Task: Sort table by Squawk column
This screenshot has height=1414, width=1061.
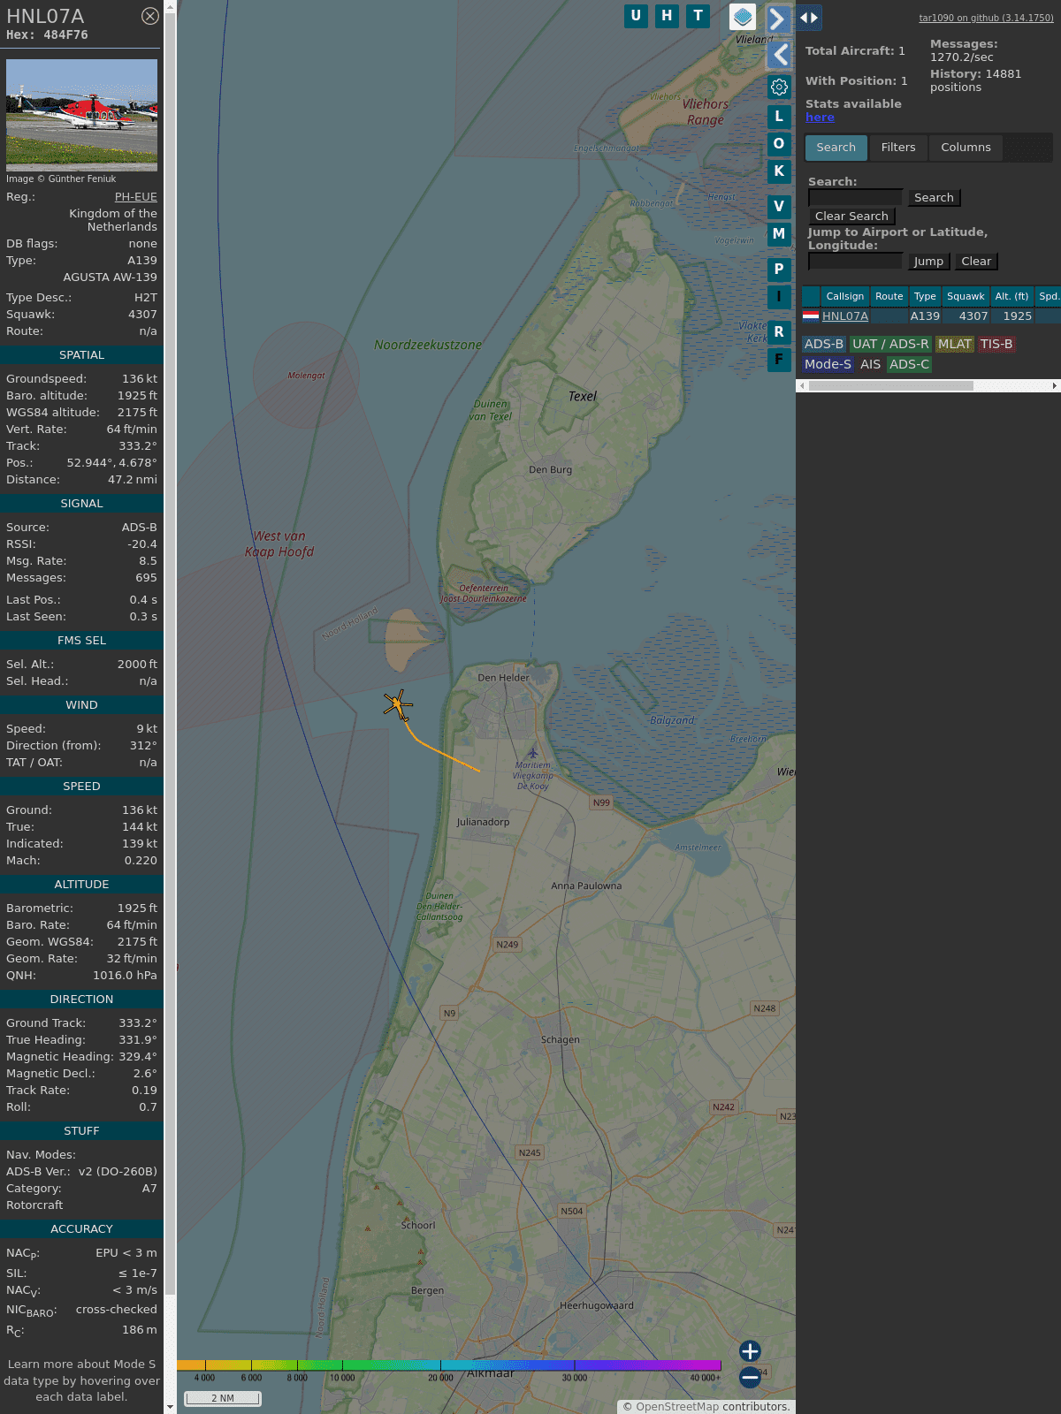Action: click(x=966, y=296)
